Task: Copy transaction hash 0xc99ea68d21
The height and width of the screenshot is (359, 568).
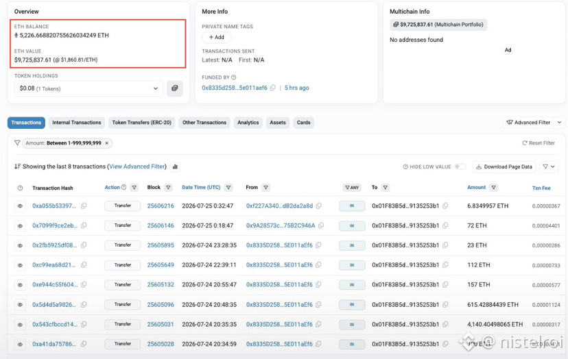Action: point(84,264)
